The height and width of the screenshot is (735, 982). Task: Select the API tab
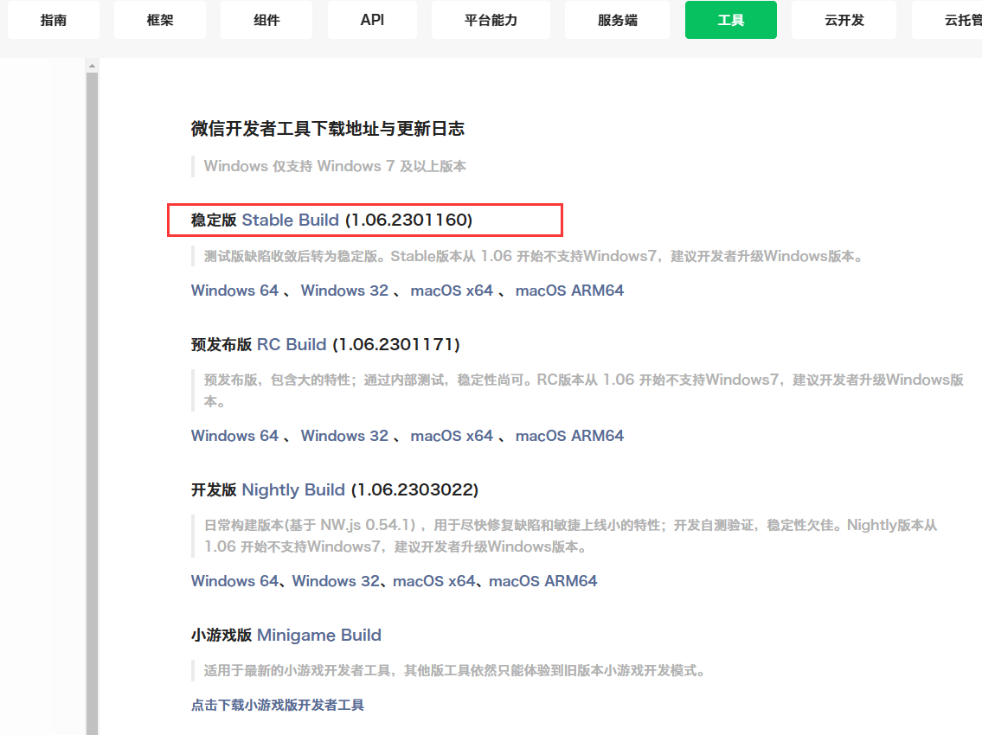pos(372,20)
